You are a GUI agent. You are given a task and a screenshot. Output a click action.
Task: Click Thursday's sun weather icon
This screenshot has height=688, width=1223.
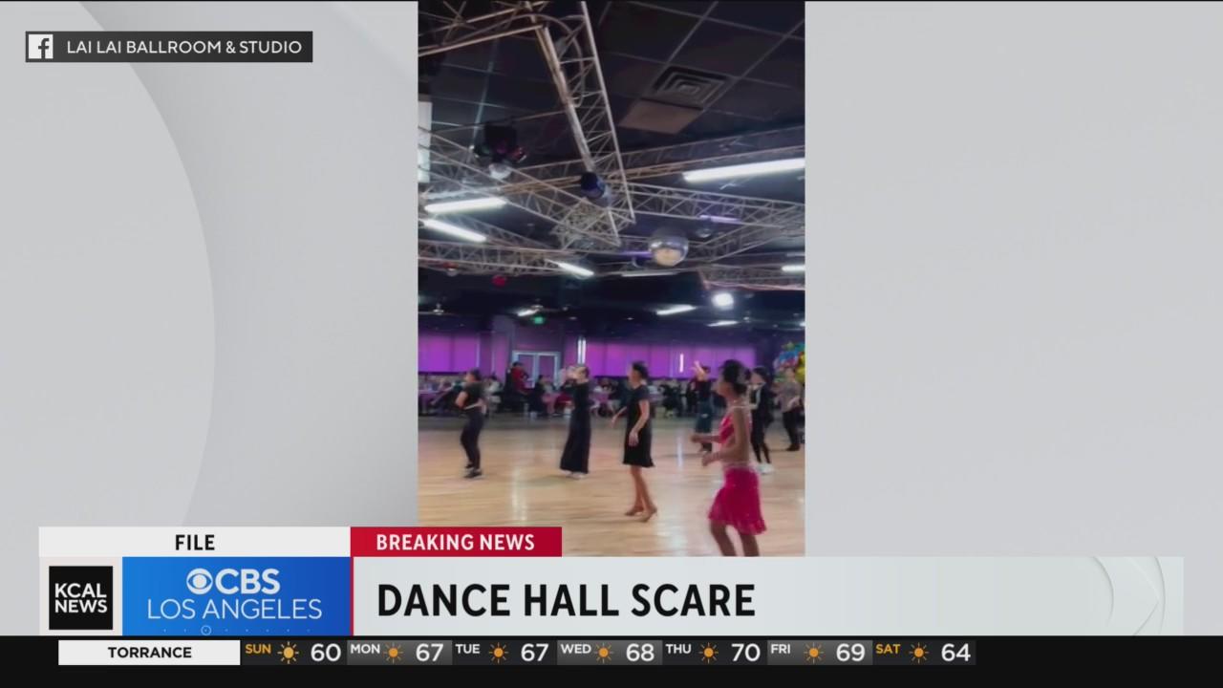pyautogui.click(x=708, y=653)
